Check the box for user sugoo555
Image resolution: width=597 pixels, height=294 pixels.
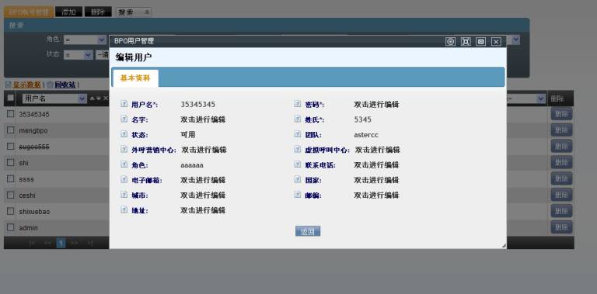(x=11, y=146)
